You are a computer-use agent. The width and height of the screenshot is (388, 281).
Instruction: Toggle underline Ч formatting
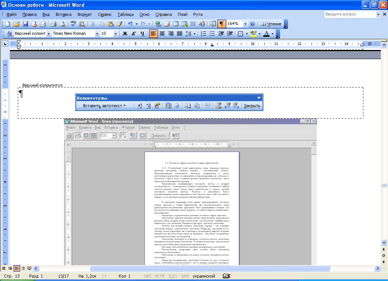point(142,34)
